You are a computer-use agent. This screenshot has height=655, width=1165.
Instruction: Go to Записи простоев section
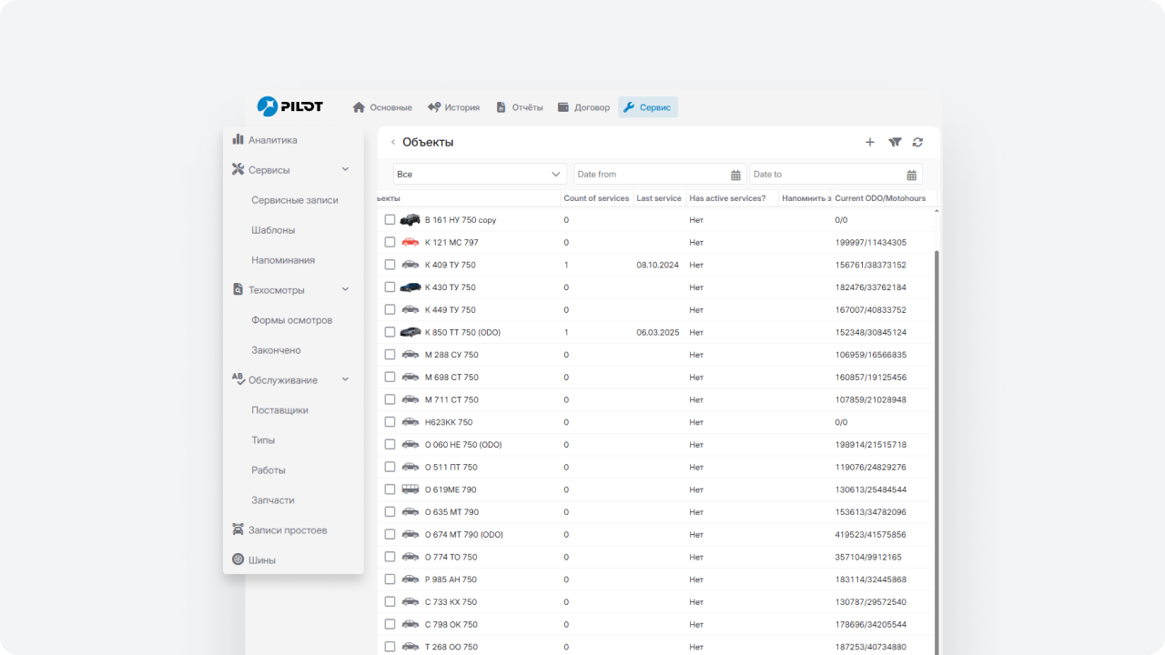(x=287, y=530)
